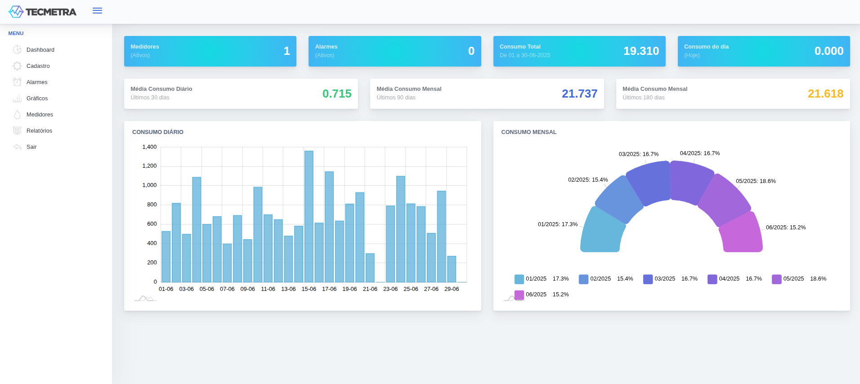Image resolution: width=860 pixels, height=384 pixels.
Task: Click the Cadastro gear icon
Action: click(x=17, y=66)
